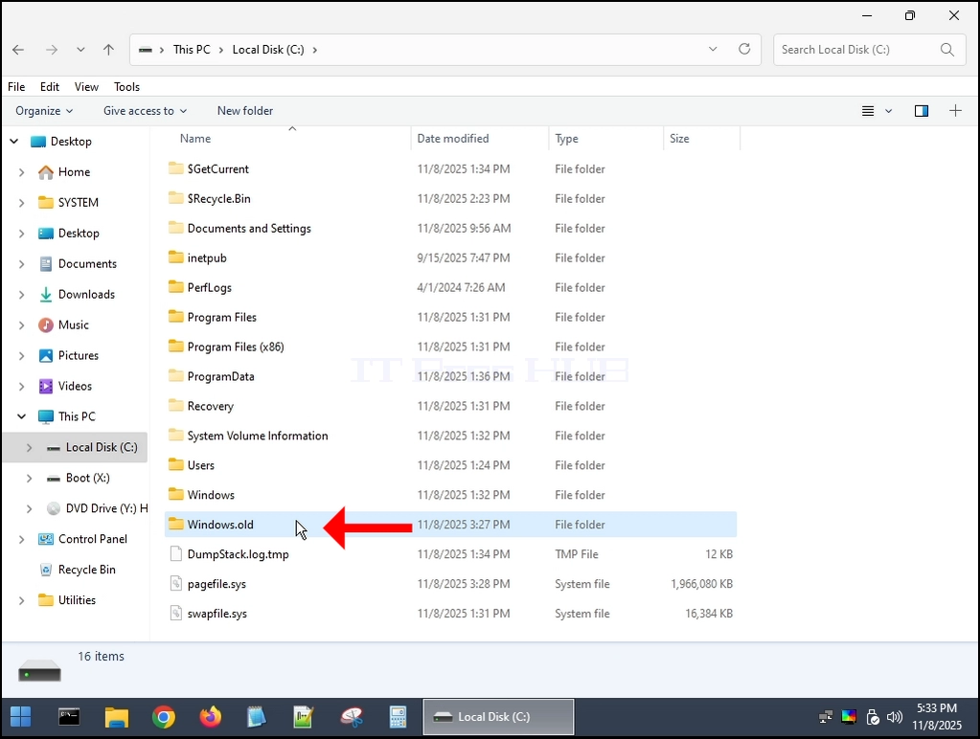The width and height of the screenshot is (980, 739).
Task: Open the Give access to dropdown
Action: 145,111
